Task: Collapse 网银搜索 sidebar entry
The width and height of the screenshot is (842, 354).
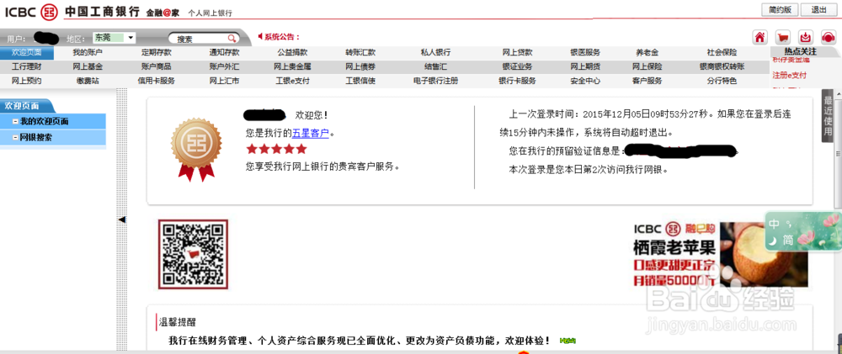Action: [15, 138]
